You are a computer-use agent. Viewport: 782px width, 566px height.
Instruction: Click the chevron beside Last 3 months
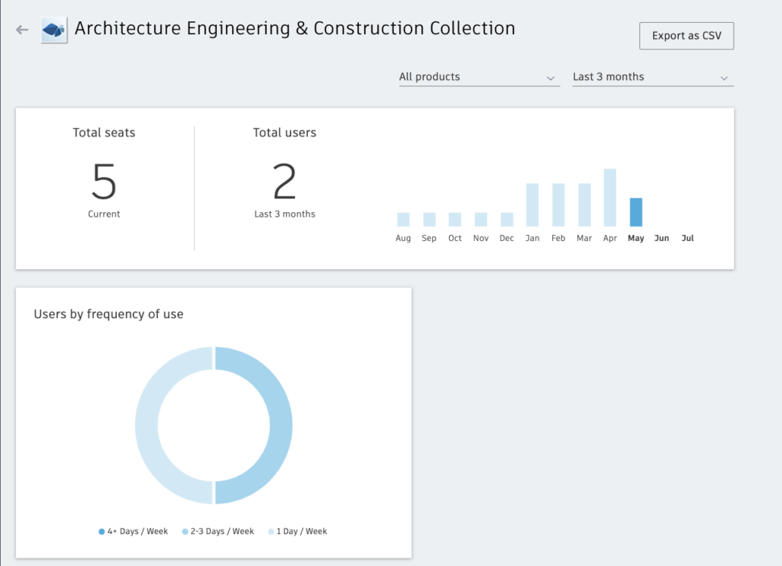point(724,78)
